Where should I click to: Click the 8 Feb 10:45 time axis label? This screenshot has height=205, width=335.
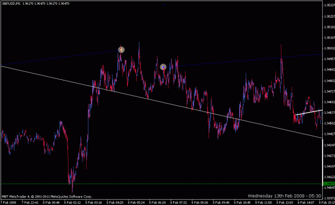point(242,202)
